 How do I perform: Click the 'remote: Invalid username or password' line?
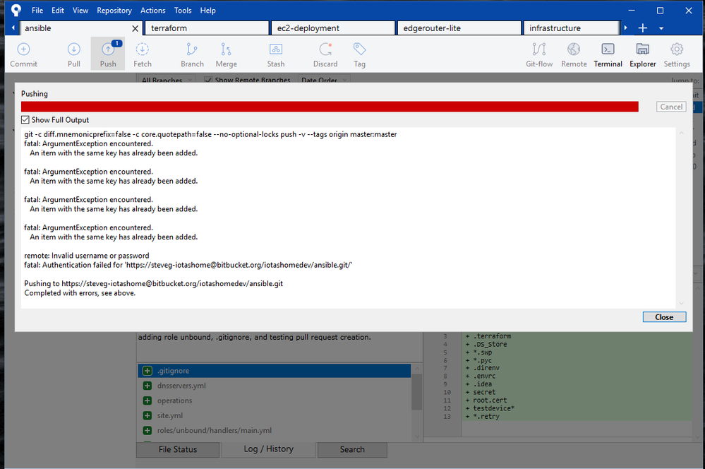point(86,256)
